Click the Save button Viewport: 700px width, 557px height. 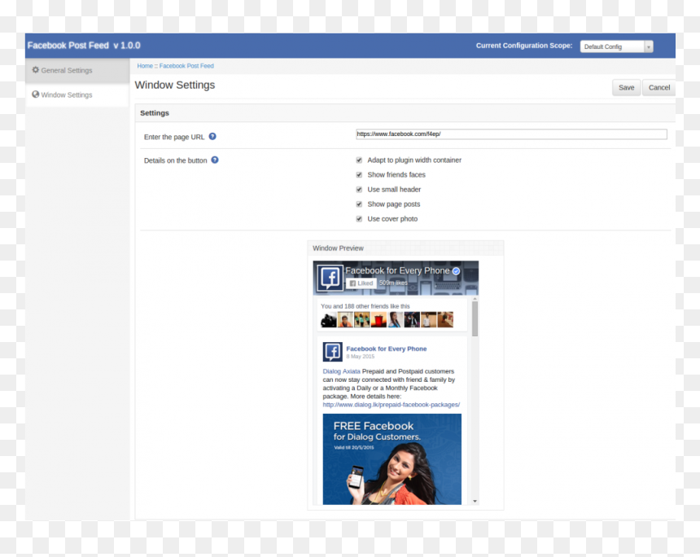click(627, 88)
